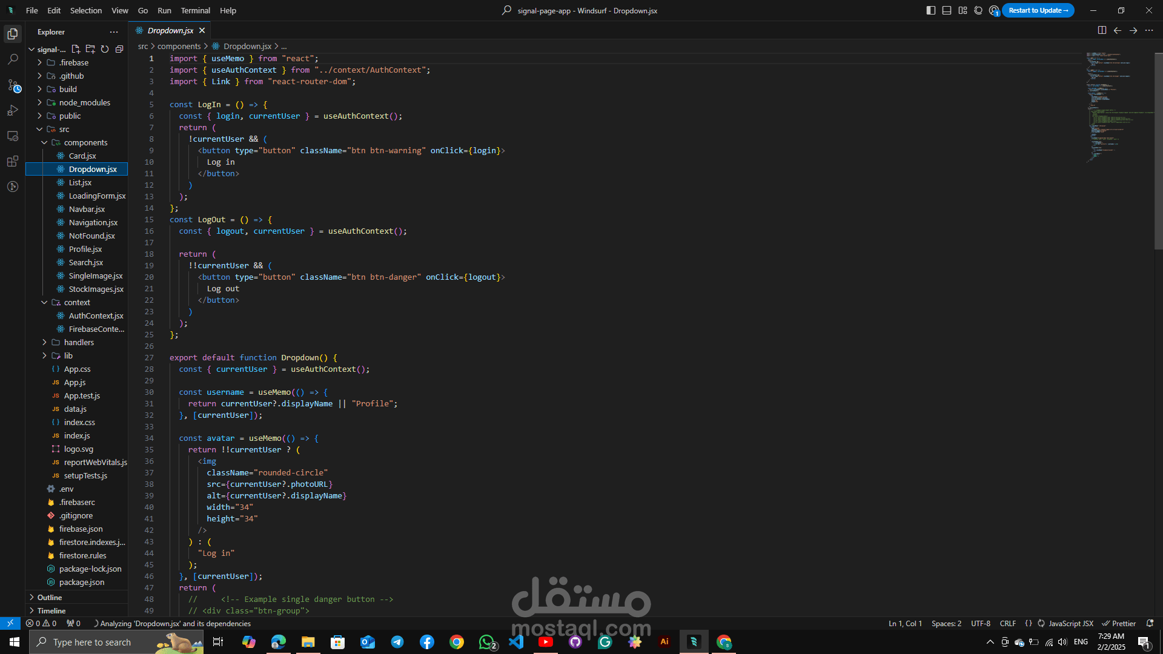Toggle the bottom Panel visibility
The height and width of the screenshot is (654, 1163).
coord(947,10)
